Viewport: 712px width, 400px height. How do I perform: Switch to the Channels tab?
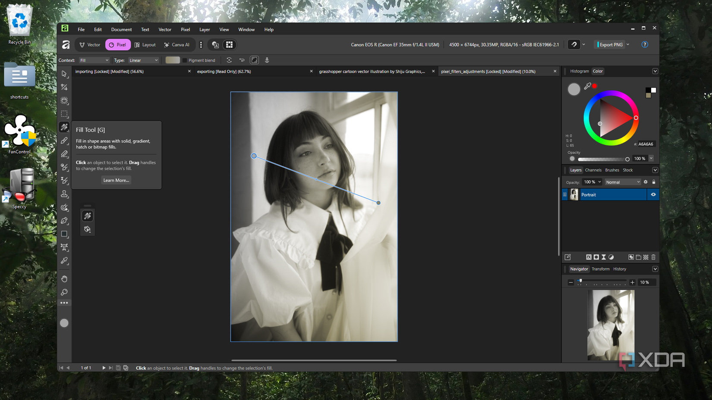[x=593, y=170]
